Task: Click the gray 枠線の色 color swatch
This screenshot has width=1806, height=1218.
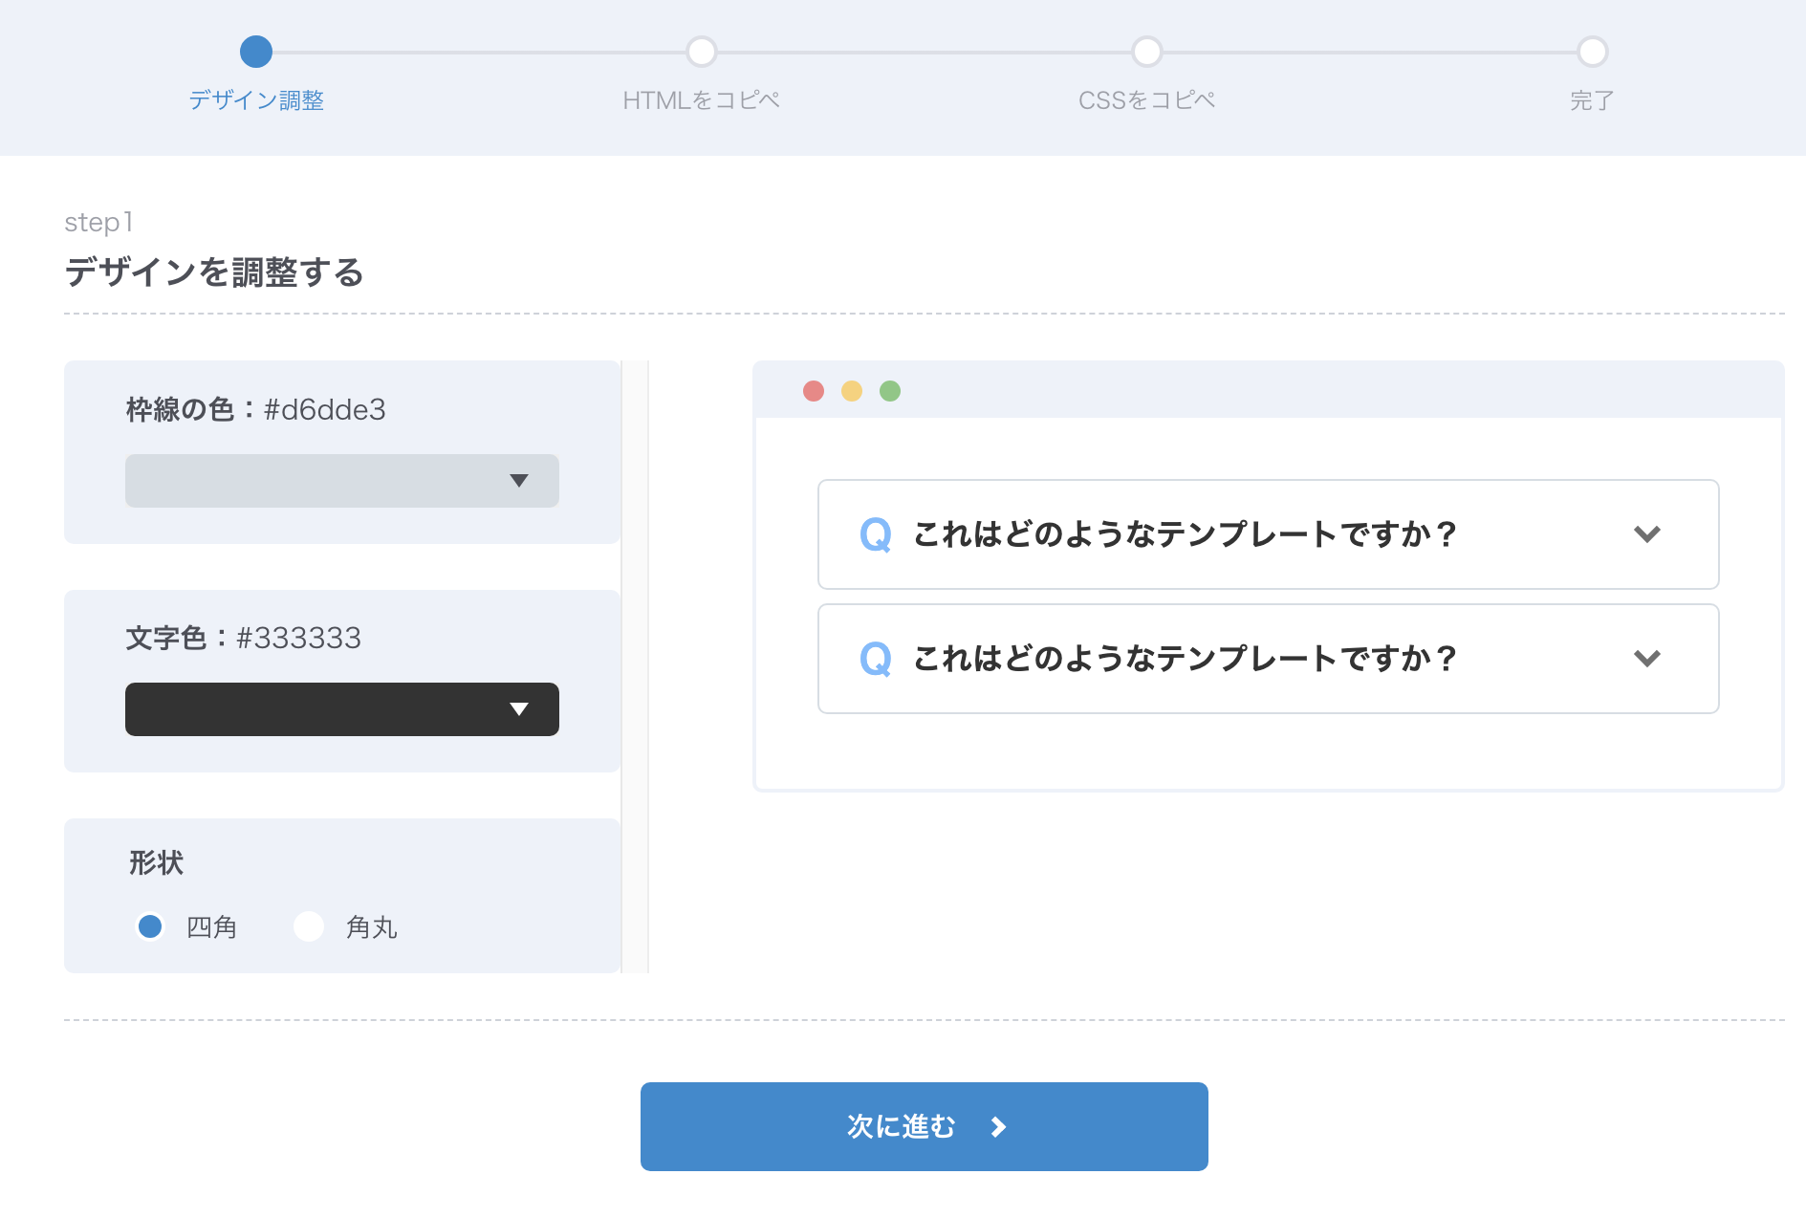Action: [x=316, y=481]
